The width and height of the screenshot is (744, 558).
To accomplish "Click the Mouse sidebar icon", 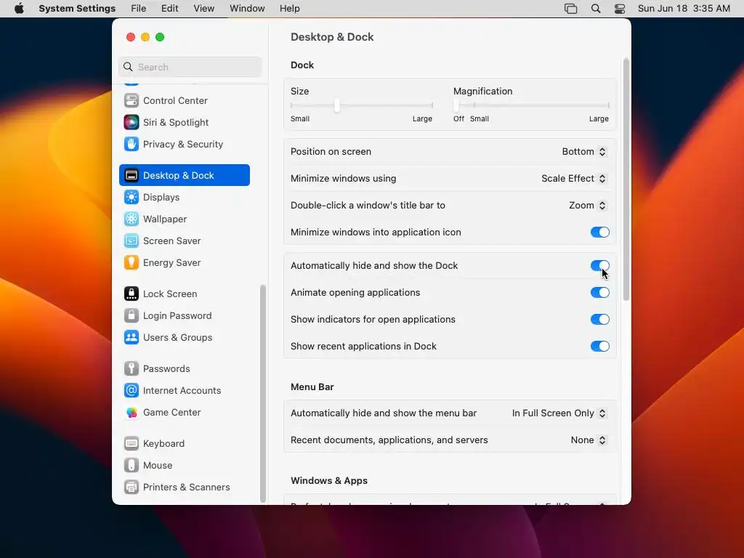I will pos(132,466).
